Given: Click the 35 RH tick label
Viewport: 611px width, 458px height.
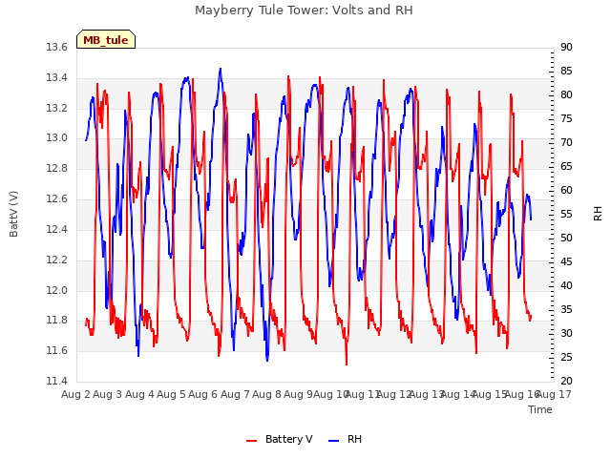Looking at the screenshot, I should (566, 309).
